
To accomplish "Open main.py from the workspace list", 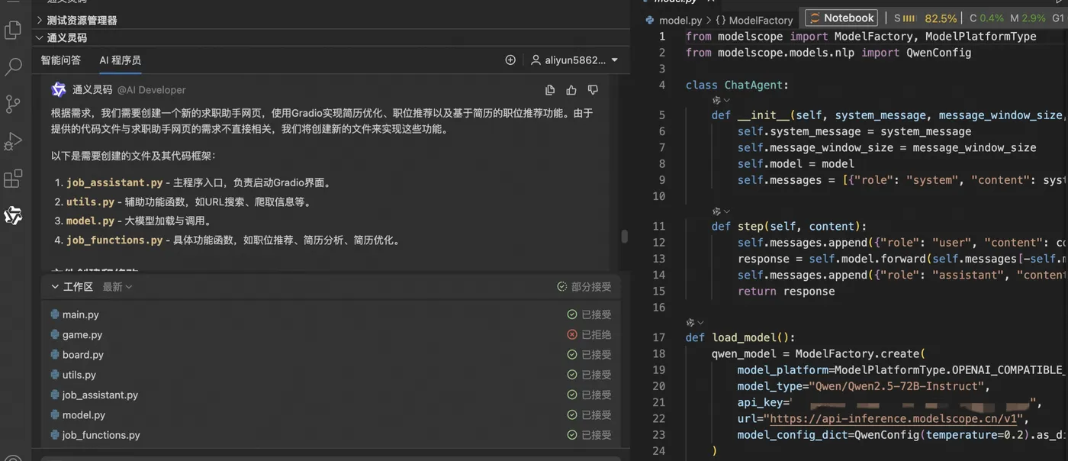I will coord(80,314).
